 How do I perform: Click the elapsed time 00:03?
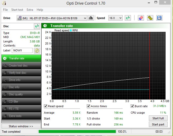[x=159, y=132]
